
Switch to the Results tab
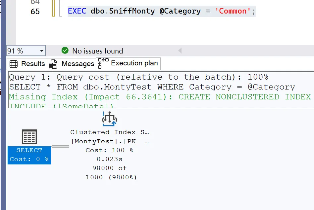(x=32, y=64)
